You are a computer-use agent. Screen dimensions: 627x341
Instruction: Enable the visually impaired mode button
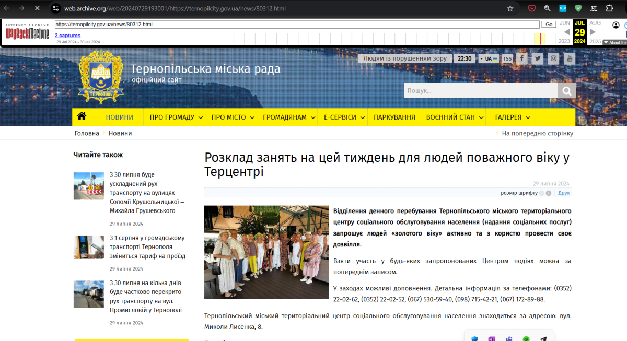[x=404, y=58]
